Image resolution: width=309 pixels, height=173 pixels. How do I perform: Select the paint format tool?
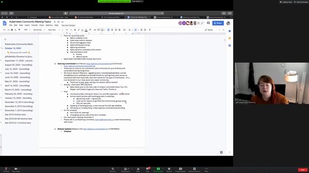19,30
